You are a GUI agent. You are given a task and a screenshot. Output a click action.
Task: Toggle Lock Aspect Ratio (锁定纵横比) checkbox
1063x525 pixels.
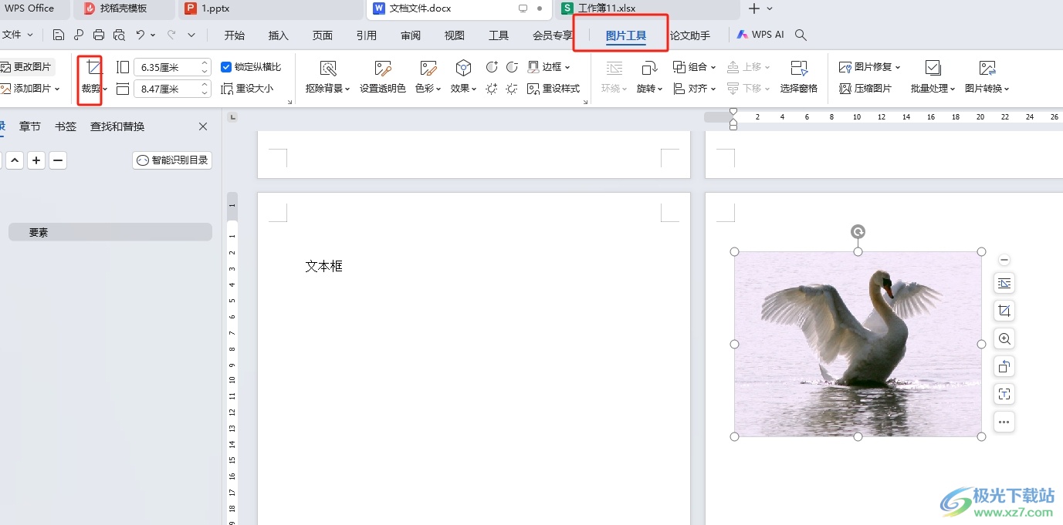pos(226,67)
